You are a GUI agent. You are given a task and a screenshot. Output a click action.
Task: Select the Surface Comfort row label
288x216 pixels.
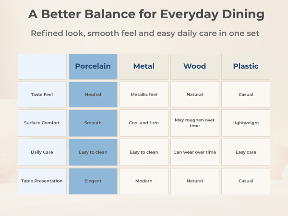coord(42,123)
